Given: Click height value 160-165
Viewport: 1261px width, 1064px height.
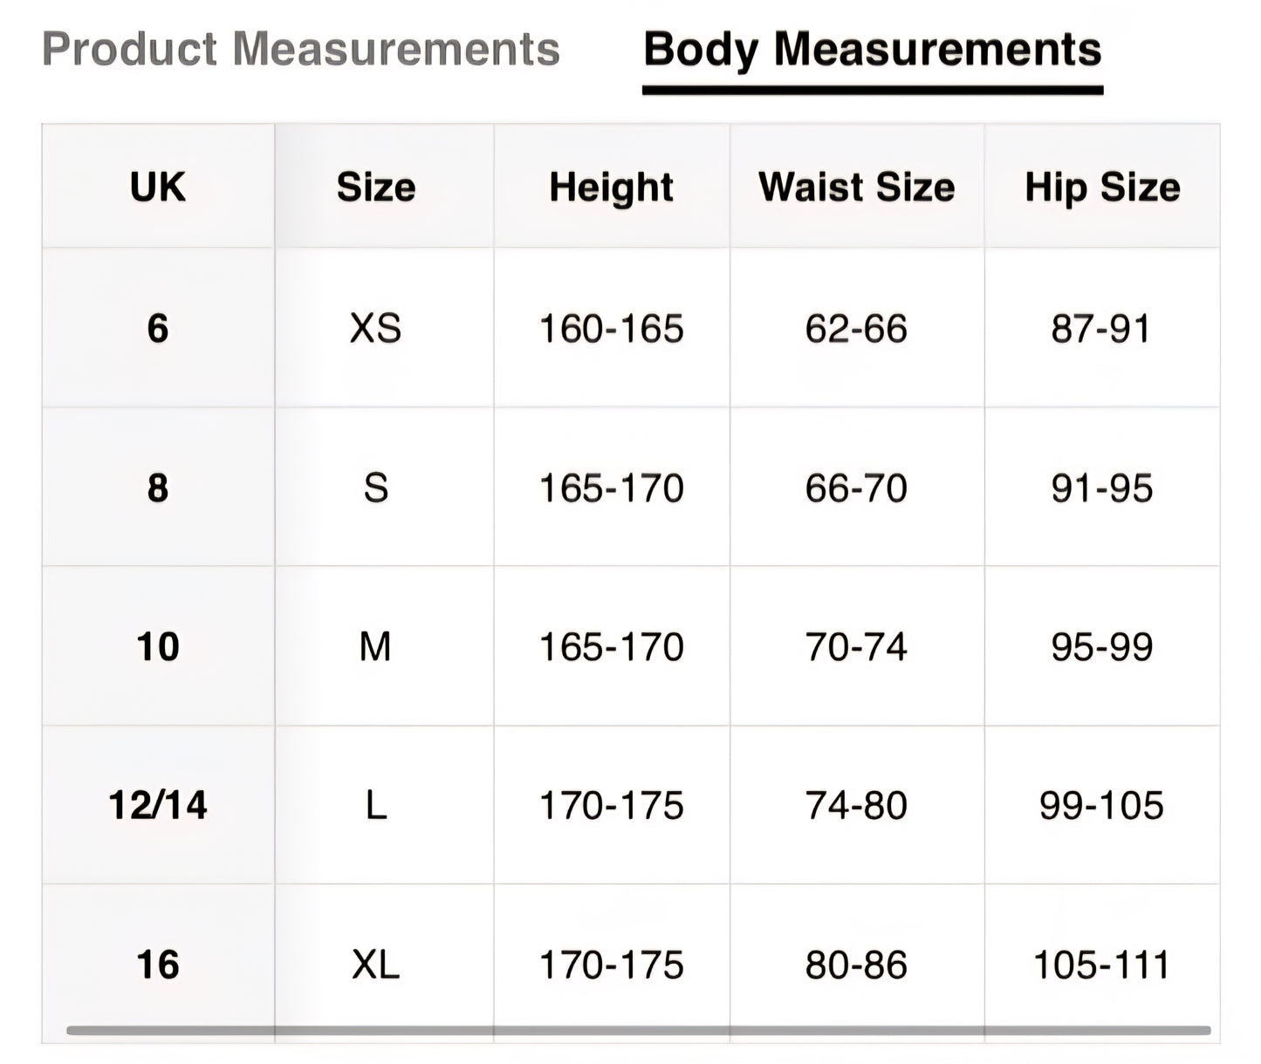Looking at the screenshot, I should click(611, 329).
